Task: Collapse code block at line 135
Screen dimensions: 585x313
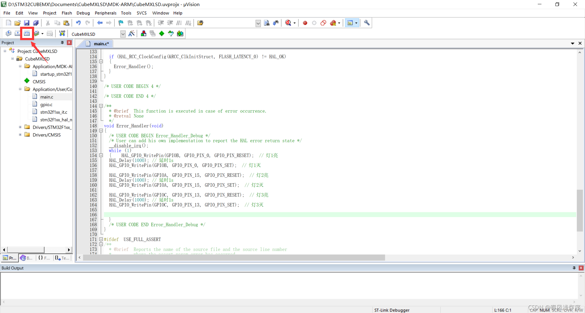Action: pos(101,61)
